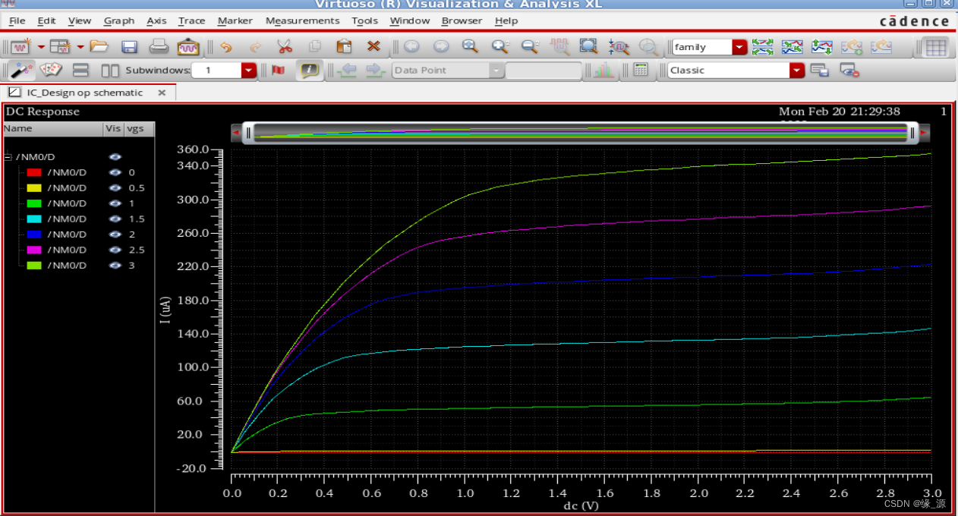
Task: Toggle visibility of /NM0/D group eye
Action: [x=115, y=157]
